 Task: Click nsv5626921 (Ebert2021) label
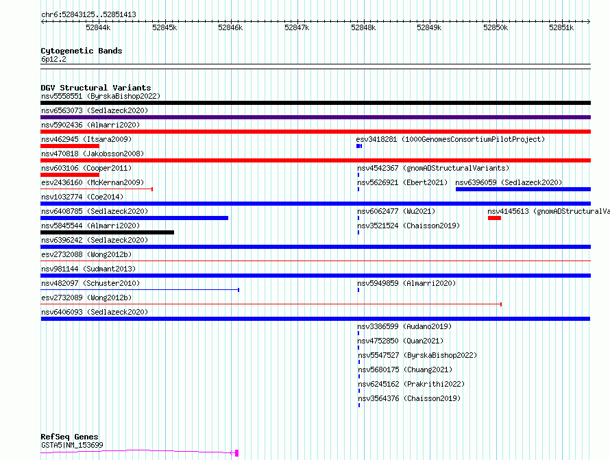click(402, 182)
